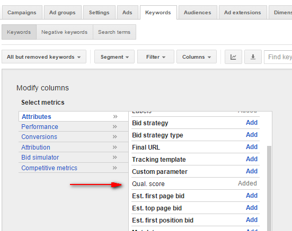Click the download report icon

[x=253, y=57]
